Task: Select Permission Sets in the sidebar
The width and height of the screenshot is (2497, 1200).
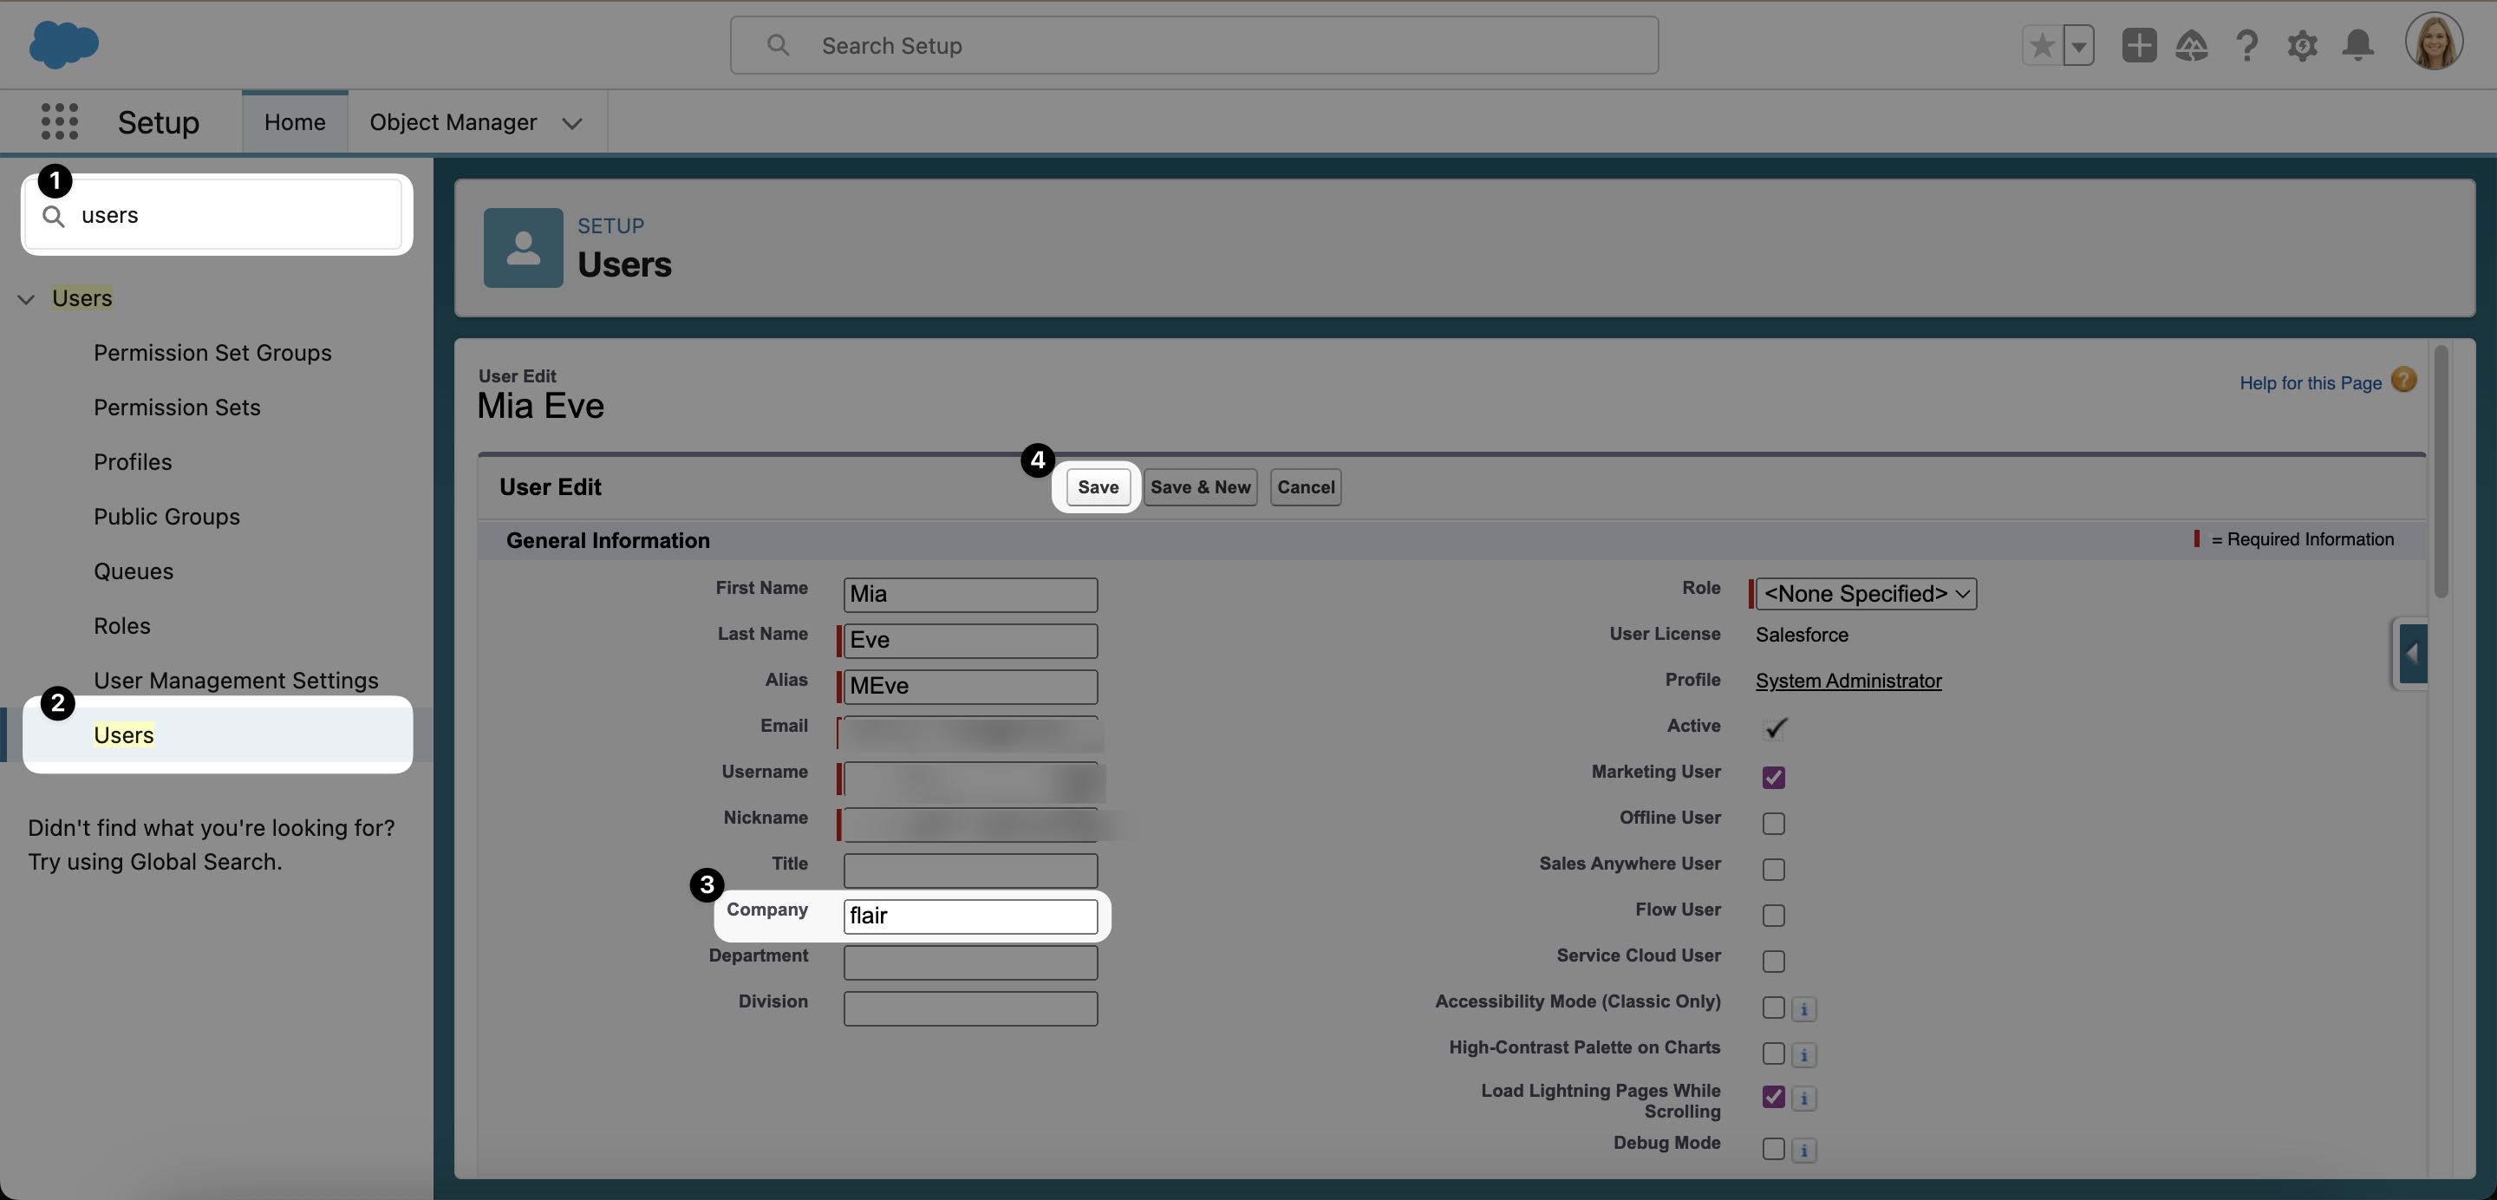Action: 176,408
